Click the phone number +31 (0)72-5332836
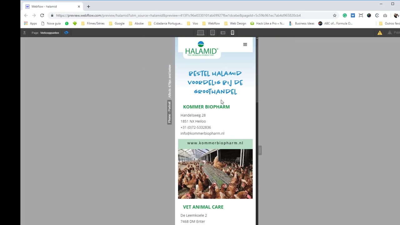The width and height of the screenshot is (400, 225). pyautogui.click(x=196, y=127)
